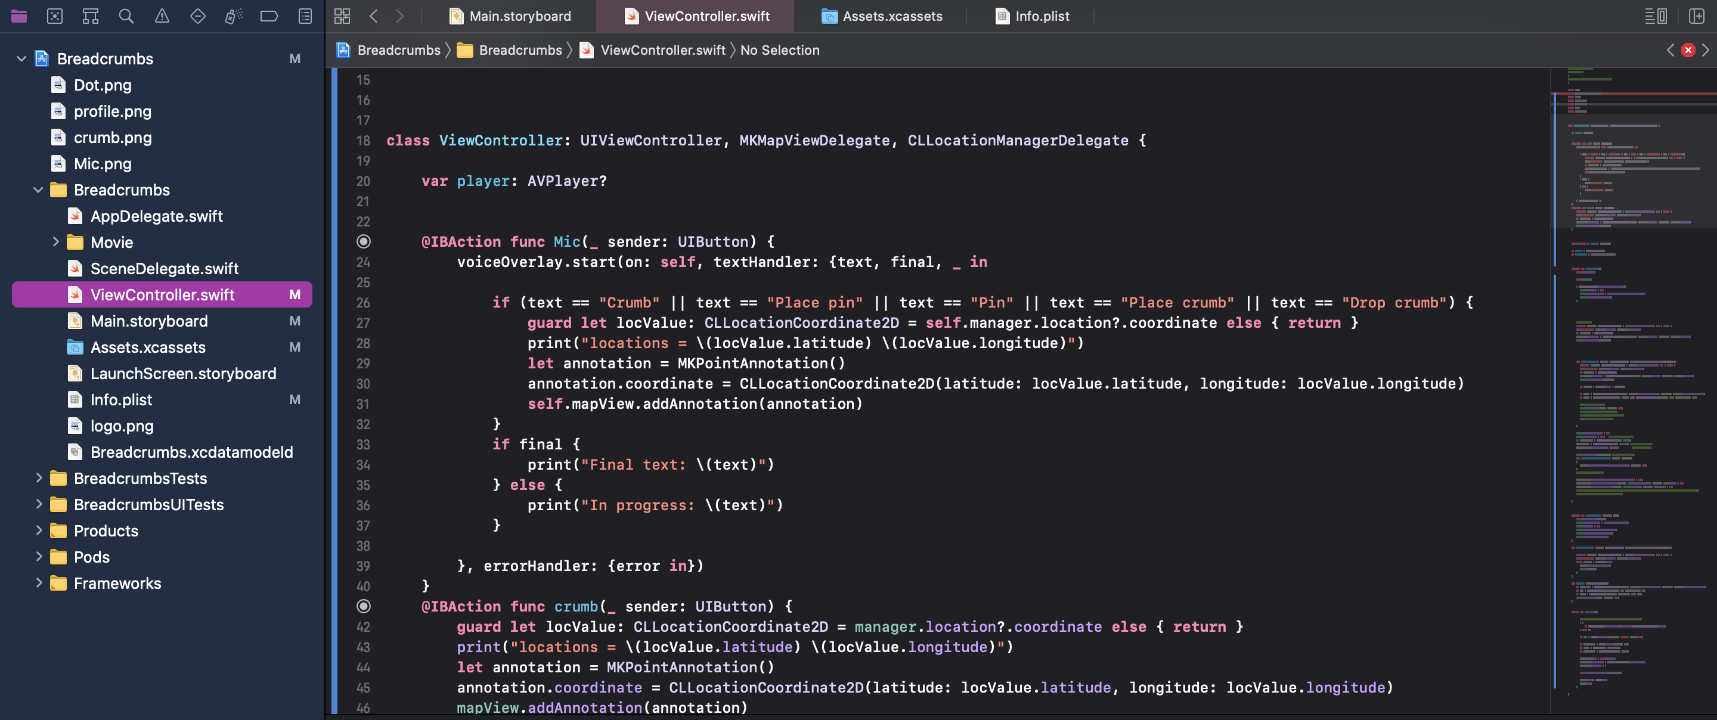
Task: Toggle the crumb IBAction connection circle
Action: 363,606
